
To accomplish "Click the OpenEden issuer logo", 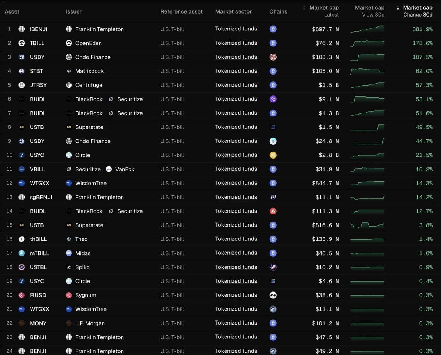I will (x=69, y=43).
